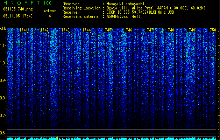
Task: Click the 0.6 kHz frequency label
Action: click(3, 133)
